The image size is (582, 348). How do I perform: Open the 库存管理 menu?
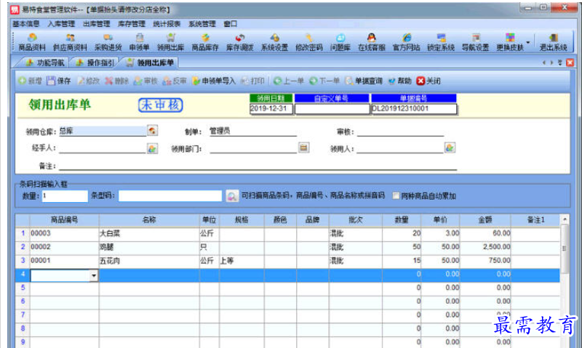(132, 23)
